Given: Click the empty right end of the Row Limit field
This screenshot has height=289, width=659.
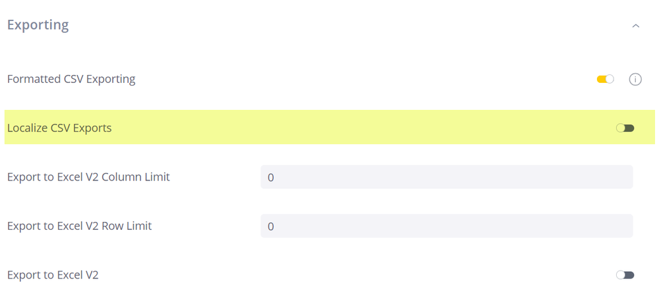Looking at the screenshot, I should point(613,226).
